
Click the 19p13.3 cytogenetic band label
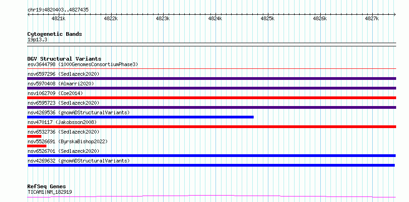(x=37, y=40)
